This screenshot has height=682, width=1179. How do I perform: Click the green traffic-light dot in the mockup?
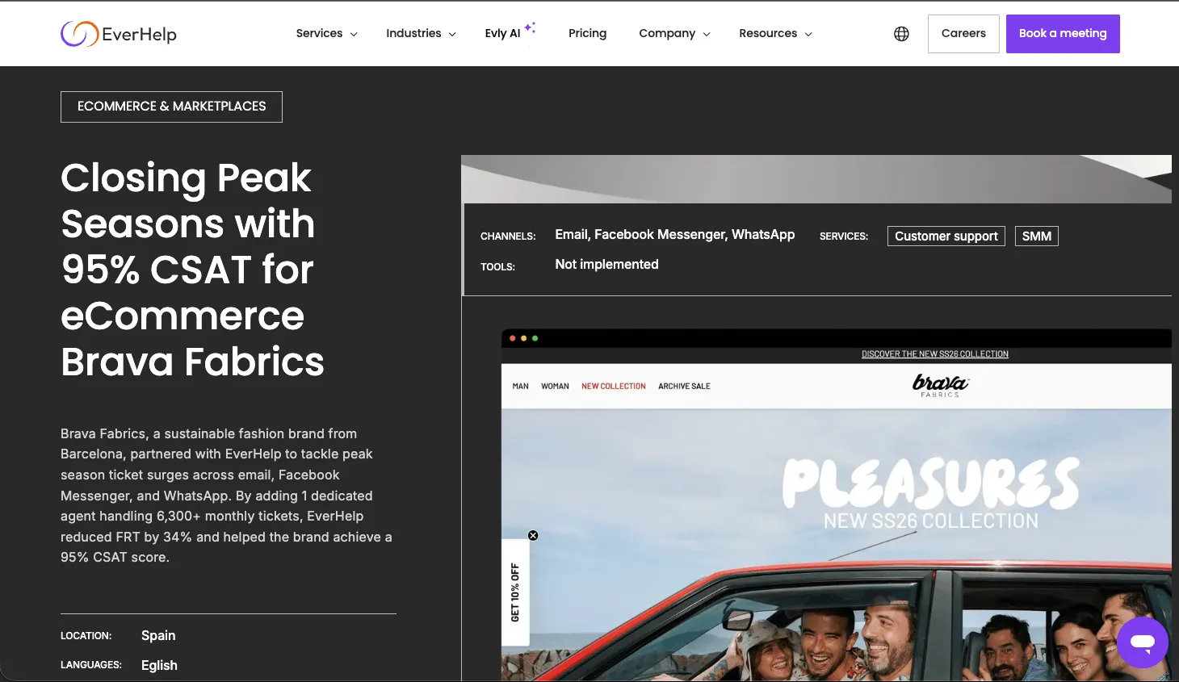(535, 339)
